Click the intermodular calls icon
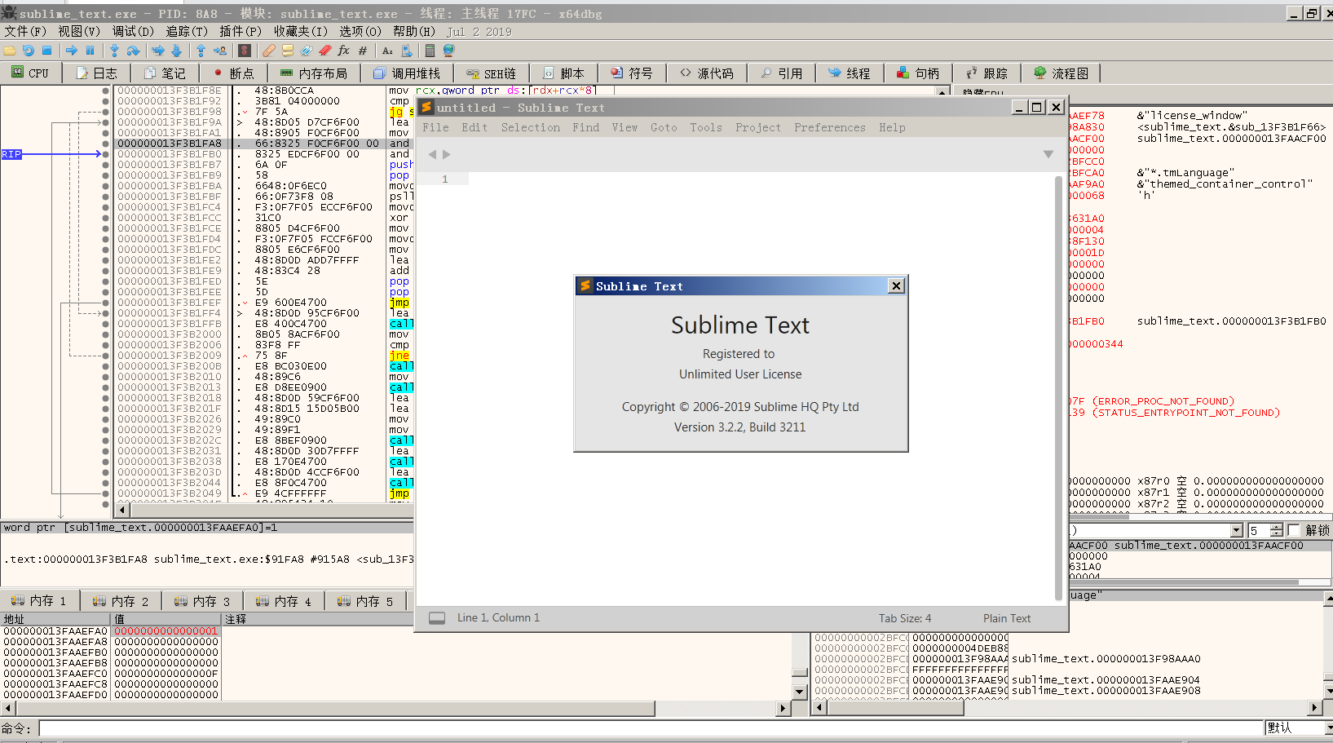Image resolution: width=1333 pixels, height=743 pixels. pos(407,51)
